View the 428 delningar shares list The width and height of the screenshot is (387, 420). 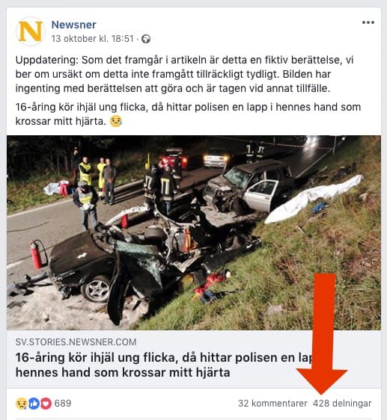pyautogui.click(x=342, y=404)
